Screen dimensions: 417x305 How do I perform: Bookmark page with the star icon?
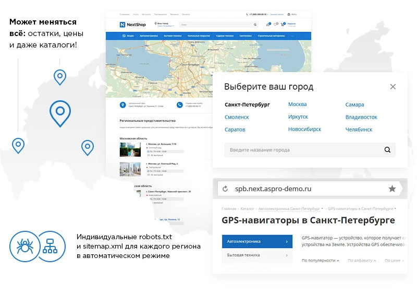click(x=392, y=189)
